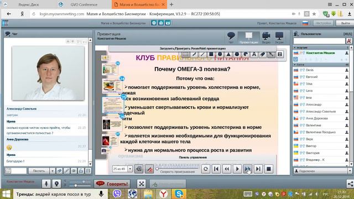354x199 pixels.
Task: Click the fullscreen expand arrows button
Action: 142,184
